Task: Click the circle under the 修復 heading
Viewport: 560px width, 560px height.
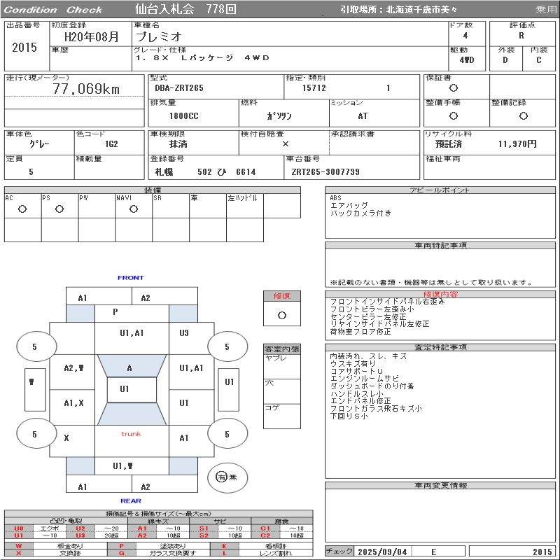Action: pyautogui.click(x=281, y=315)
